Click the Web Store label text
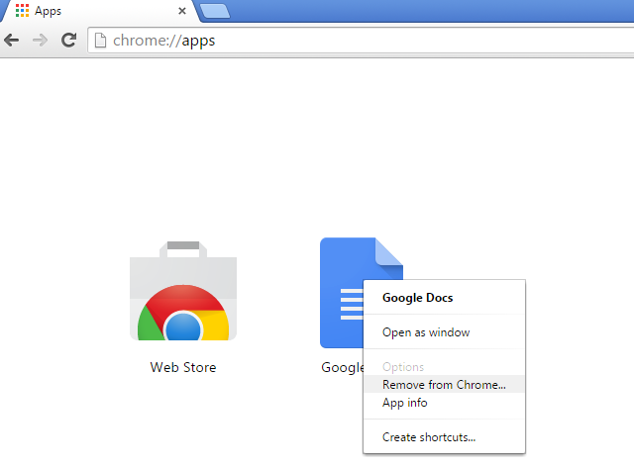 (183, 367)
